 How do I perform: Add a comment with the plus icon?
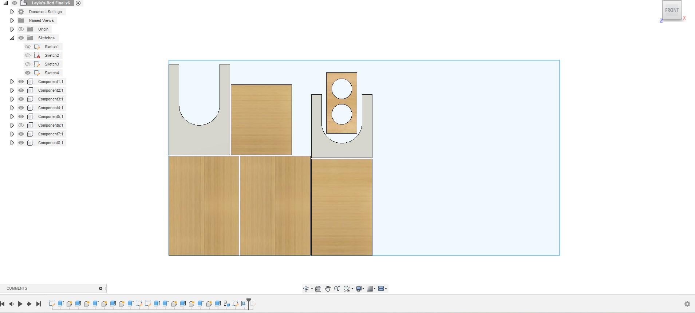[x=100, y=289]
